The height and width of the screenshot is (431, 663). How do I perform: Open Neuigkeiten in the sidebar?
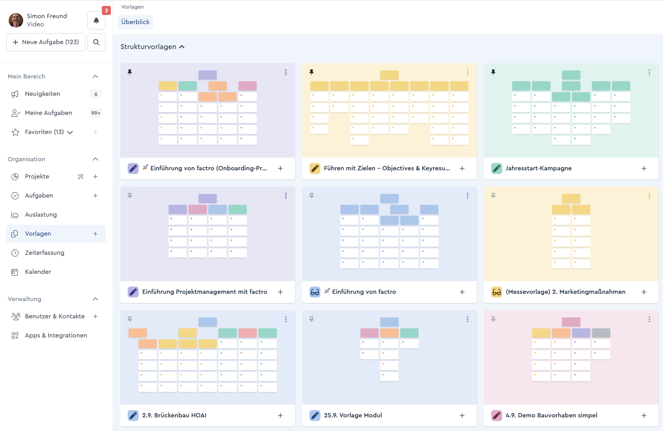click(56, 94)
